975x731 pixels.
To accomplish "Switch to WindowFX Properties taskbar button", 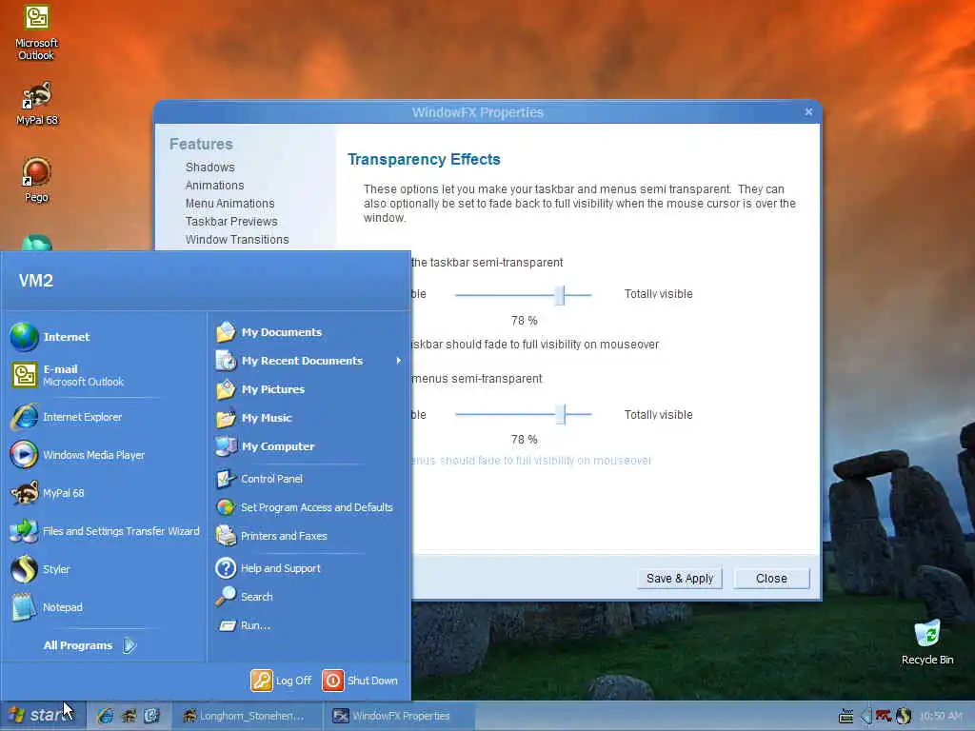I will click(x=398, y=716).
